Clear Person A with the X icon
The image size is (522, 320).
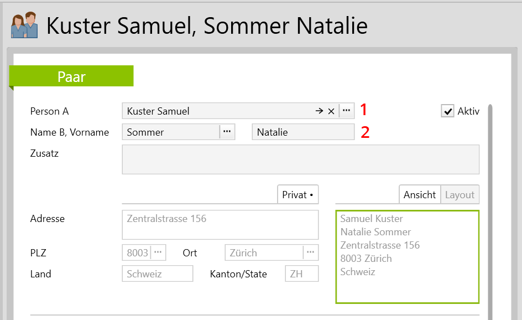(x=331, y=111)
